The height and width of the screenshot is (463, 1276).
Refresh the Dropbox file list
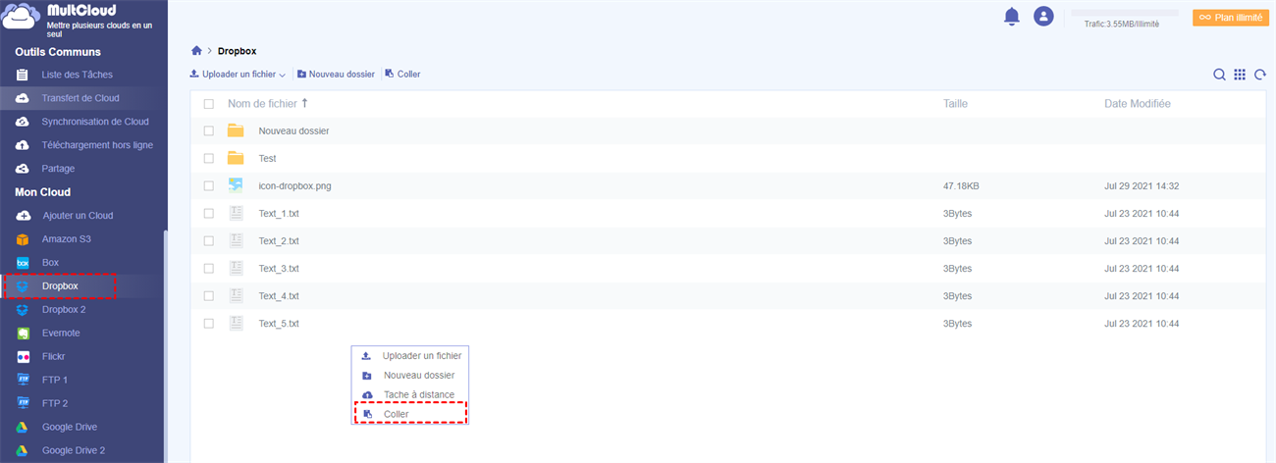click(x=1259, y=75)
